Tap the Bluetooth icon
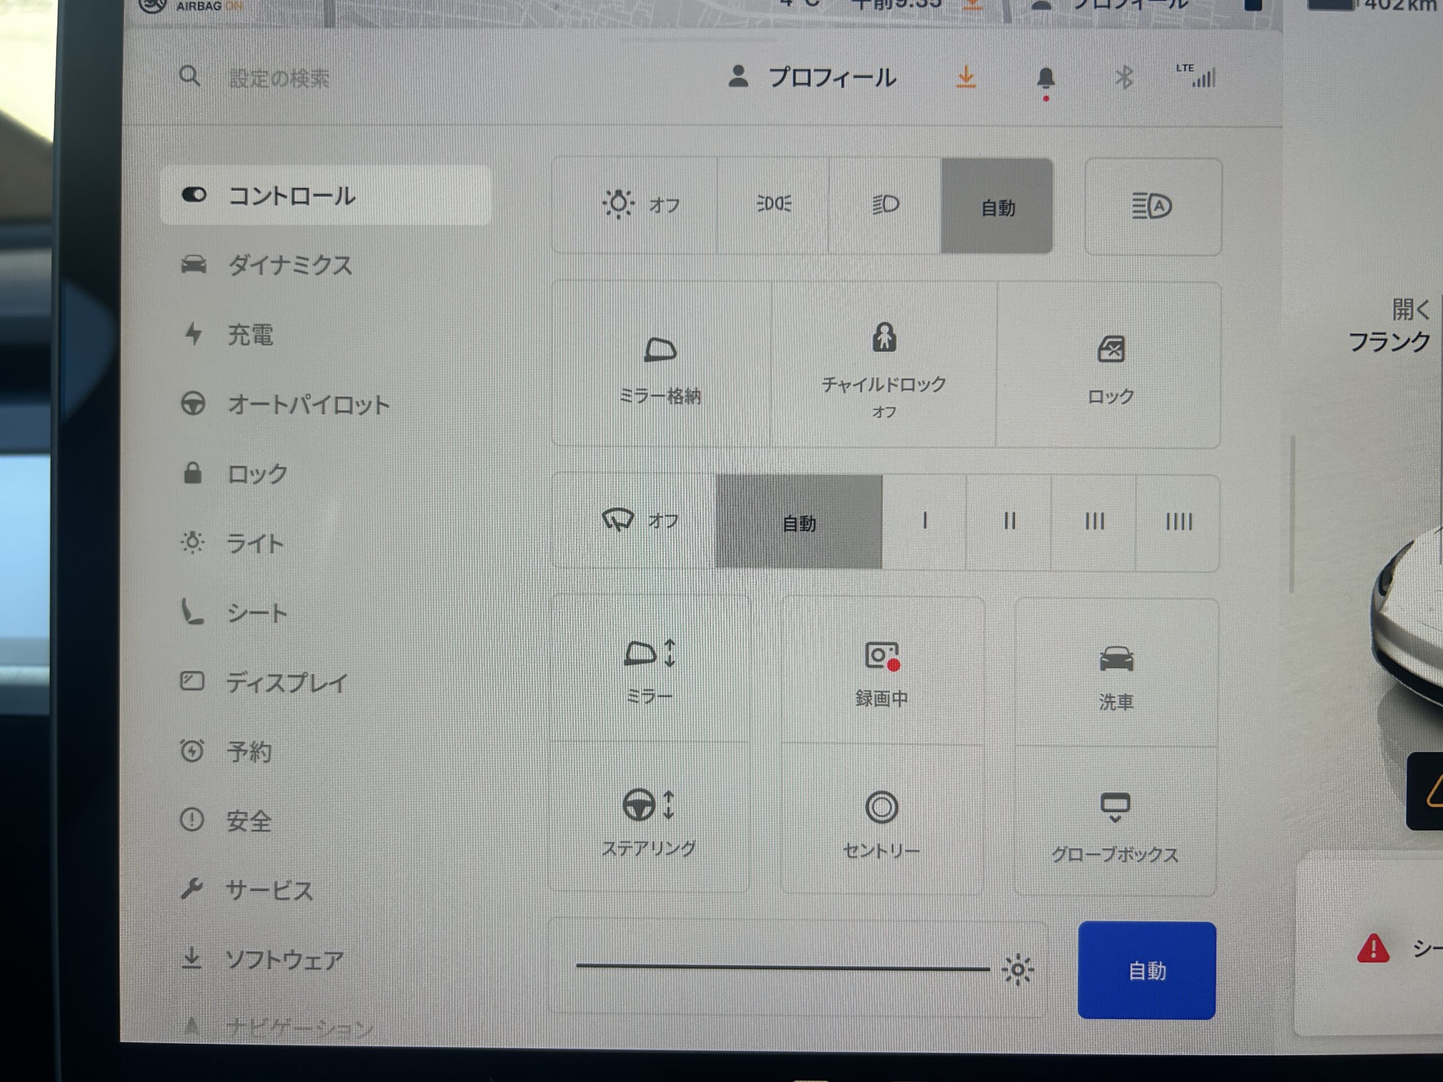Image resolution: width=1443 pixels, height=1082 pixels. 1123,78
